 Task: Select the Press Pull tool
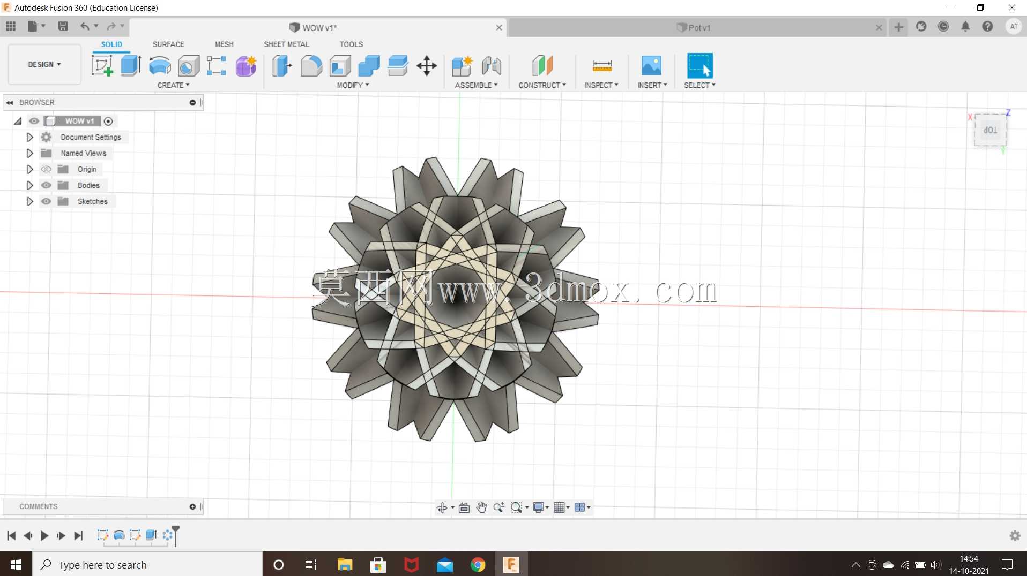[282, 66]
